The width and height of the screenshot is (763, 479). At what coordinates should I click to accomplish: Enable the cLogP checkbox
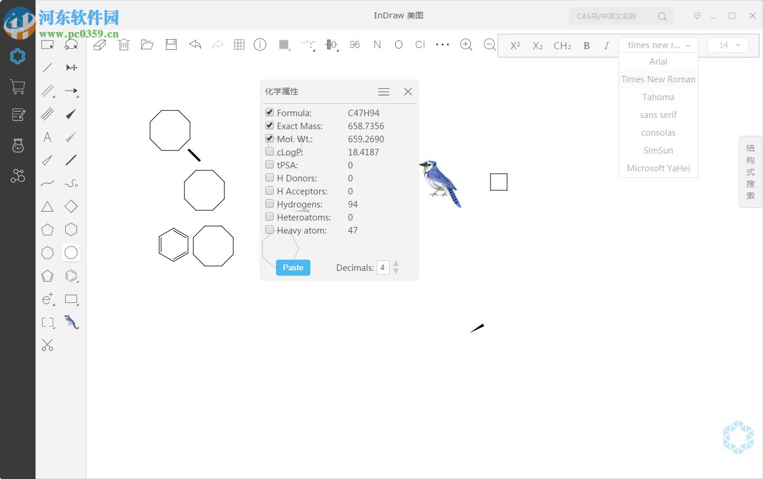coord(270,151)
